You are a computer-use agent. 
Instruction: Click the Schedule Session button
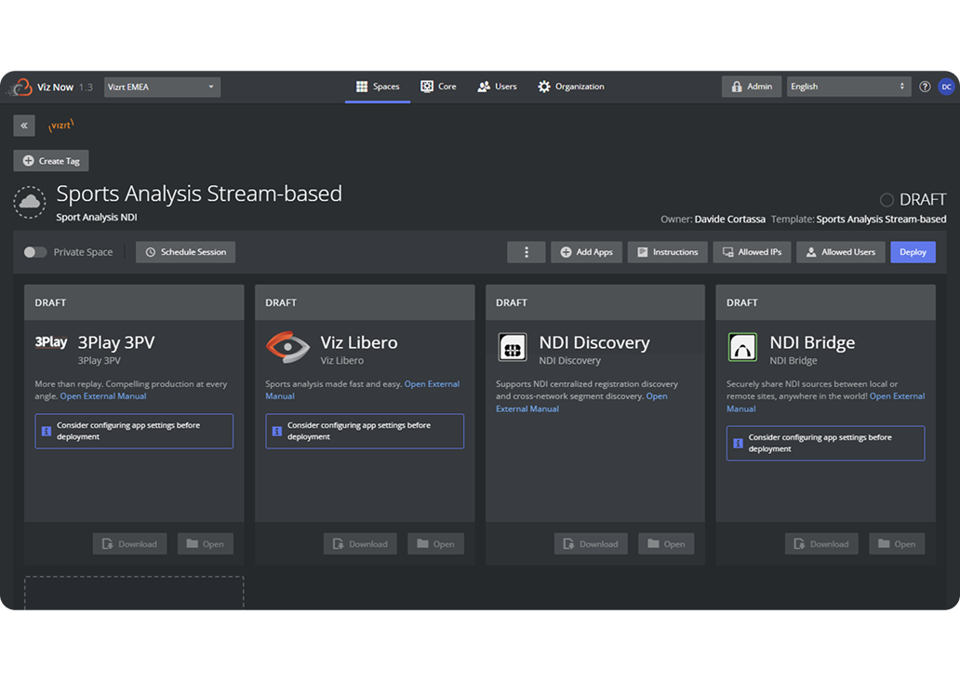coord(186,252)
